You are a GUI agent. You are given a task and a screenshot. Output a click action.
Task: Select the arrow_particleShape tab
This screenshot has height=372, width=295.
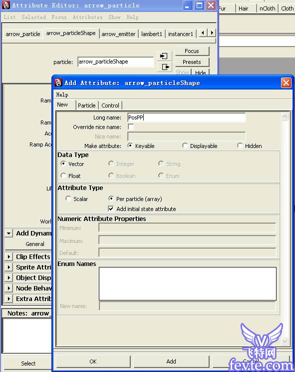click(71, 33)
